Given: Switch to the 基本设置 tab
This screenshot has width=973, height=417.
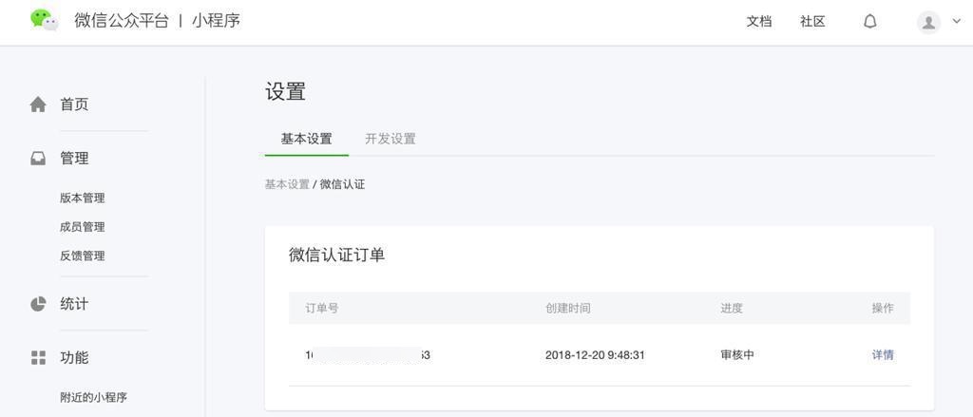Looking at the screenshot, I should pyautogui.click(x=306, y=139).
